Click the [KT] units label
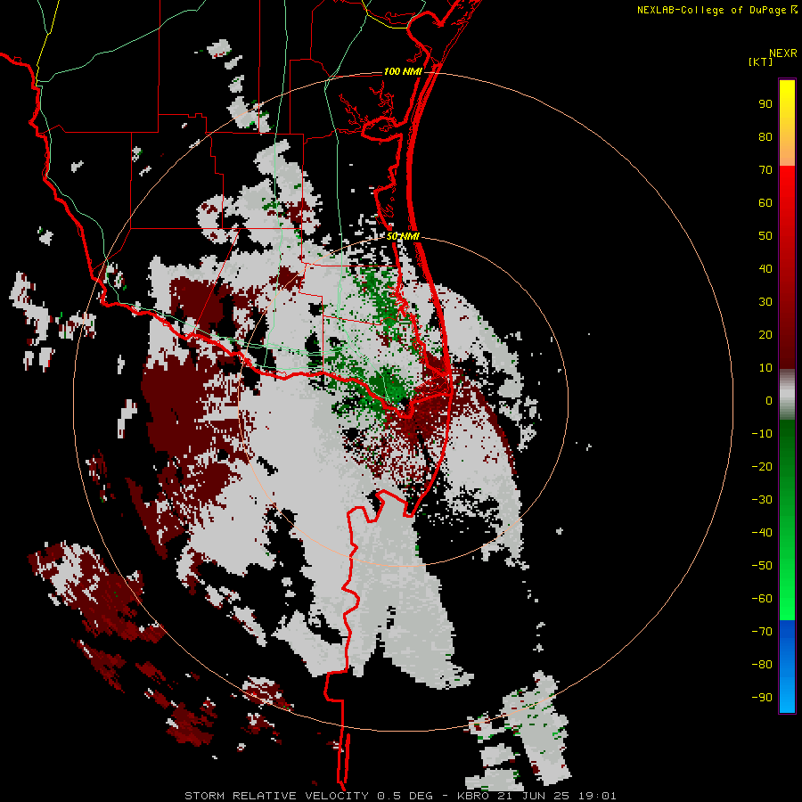802x802 pixels. coord(761,61)
